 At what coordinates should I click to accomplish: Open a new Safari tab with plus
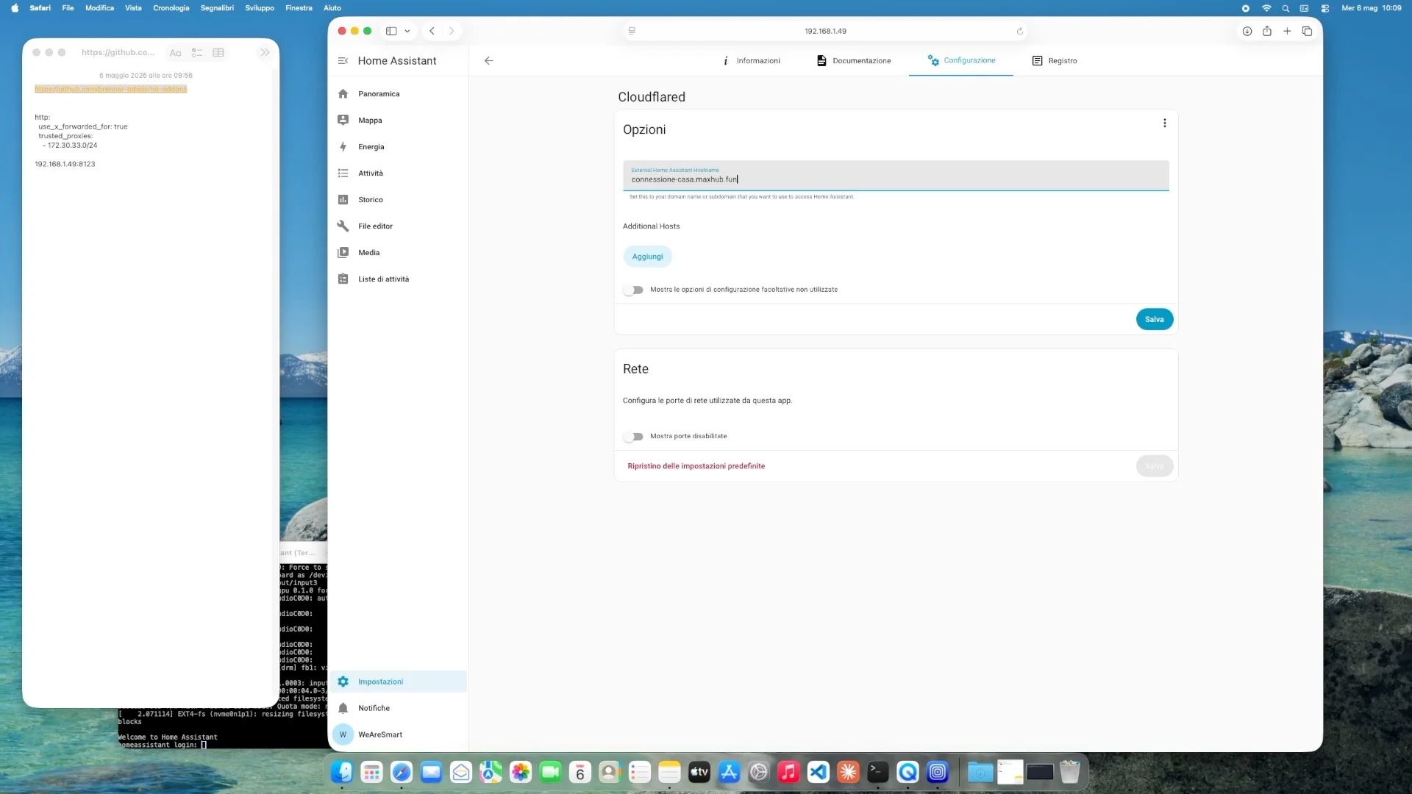point(1287,31)
